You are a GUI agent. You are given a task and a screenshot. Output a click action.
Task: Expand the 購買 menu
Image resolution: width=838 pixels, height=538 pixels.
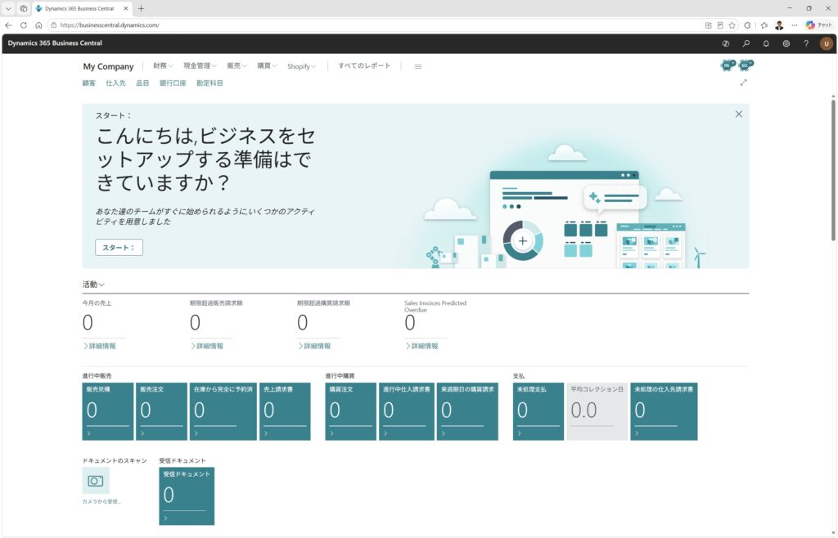coord(267,65)
